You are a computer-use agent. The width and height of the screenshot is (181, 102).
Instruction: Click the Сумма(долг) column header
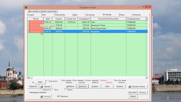click(x=84, y=19)
